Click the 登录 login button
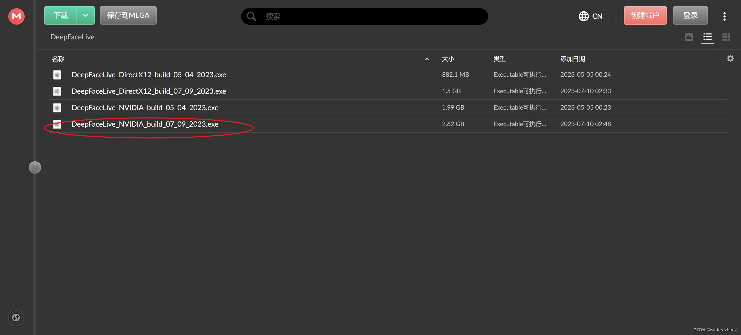 pyautogui.click(x=690, y=15)
